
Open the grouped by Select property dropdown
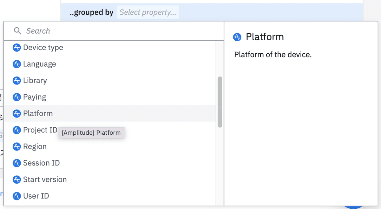coord(148,12)
